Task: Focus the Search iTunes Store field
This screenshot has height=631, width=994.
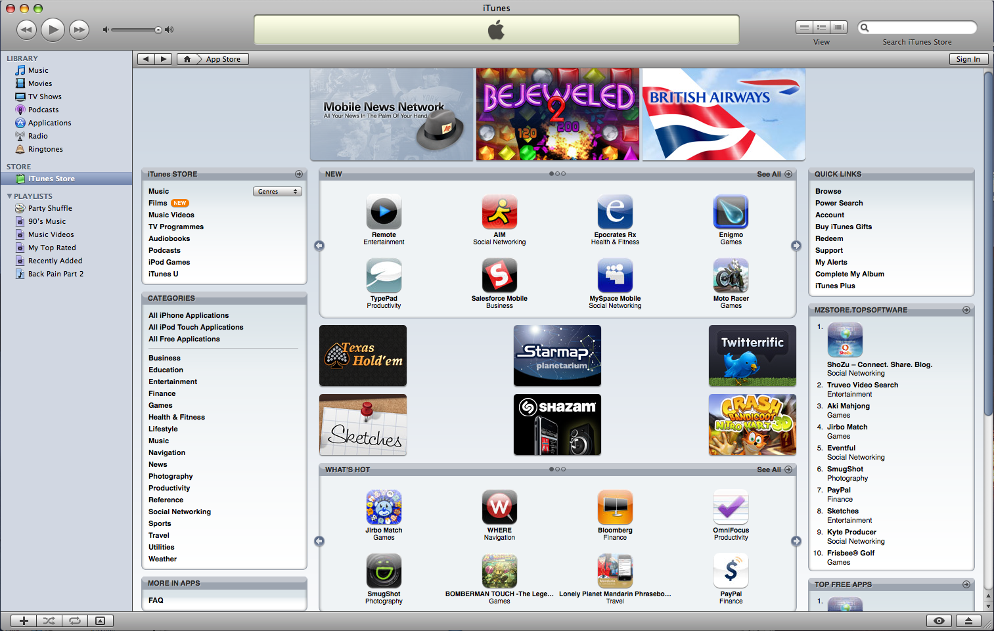Action: point(917,28)
